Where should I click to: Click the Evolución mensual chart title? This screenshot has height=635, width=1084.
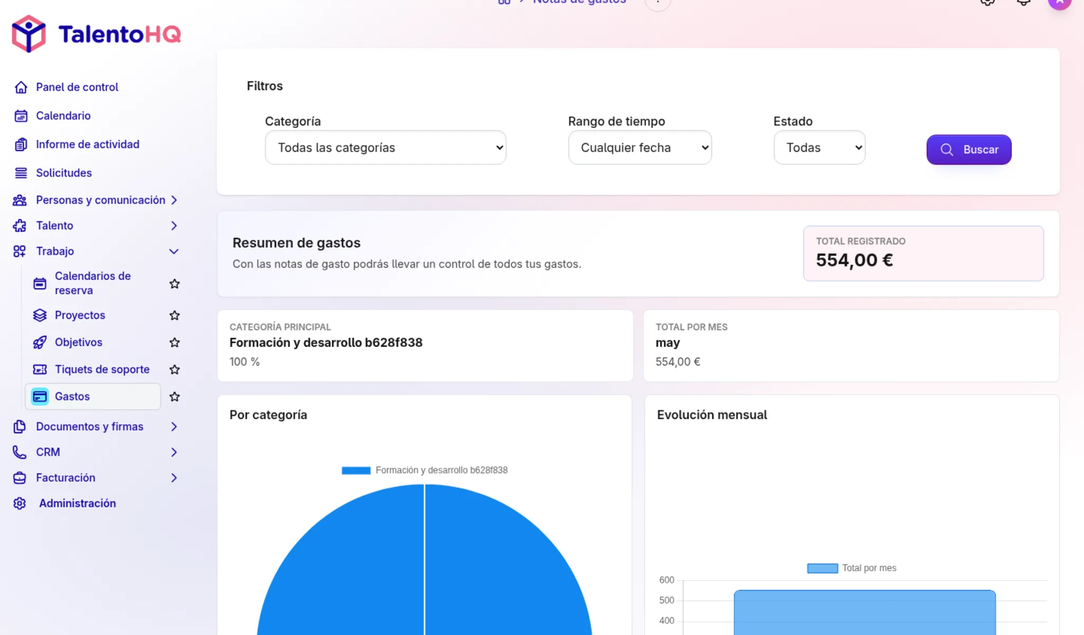click(x=712, y=415)
